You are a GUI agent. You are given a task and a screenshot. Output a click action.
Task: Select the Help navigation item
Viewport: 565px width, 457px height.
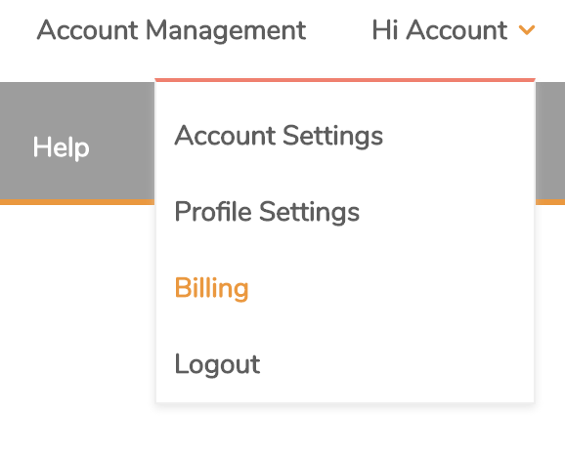click(x=61, y=147)
